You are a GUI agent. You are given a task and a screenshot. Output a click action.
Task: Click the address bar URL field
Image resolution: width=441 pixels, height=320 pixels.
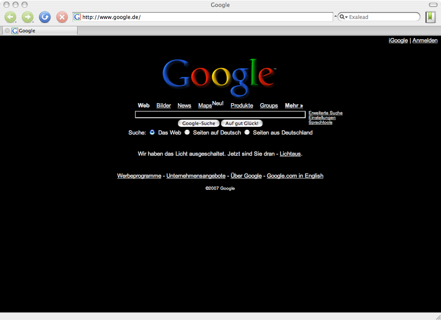pyautogui.click(x=203, y=17)
